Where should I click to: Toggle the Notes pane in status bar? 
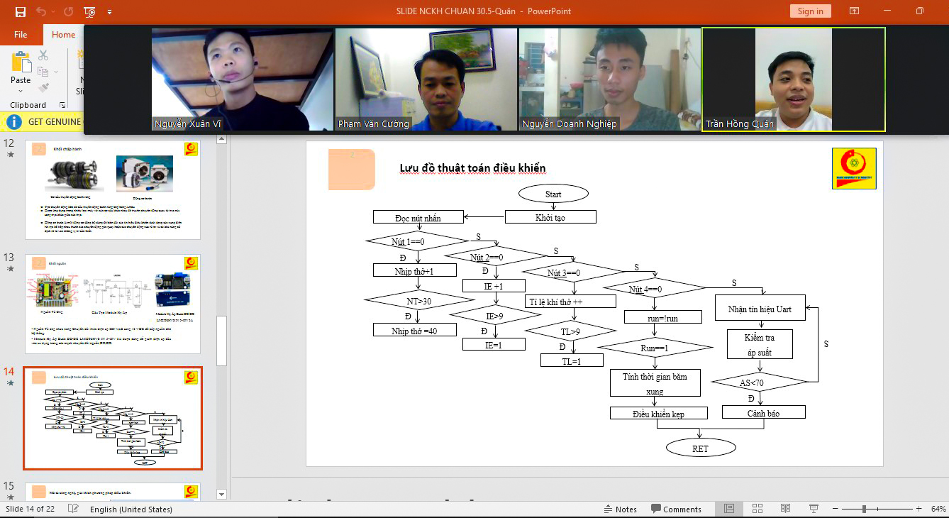[620, 509]
